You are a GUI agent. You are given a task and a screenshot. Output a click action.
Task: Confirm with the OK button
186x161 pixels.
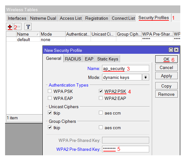pos(166,59)
